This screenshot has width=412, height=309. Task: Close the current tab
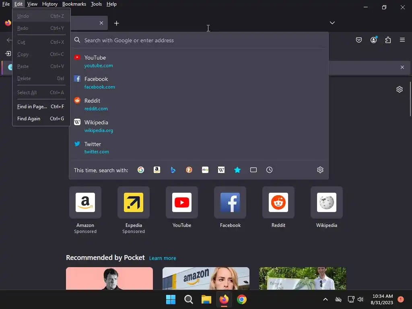point(101,23)
